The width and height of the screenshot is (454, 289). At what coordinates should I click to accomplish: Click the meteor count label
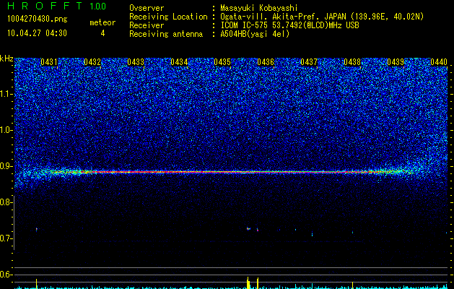102,22
